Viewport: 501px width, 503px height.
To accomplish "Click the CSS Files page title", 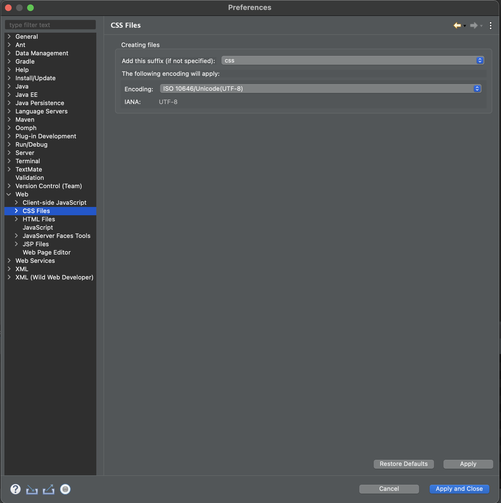I will point(126,25).
